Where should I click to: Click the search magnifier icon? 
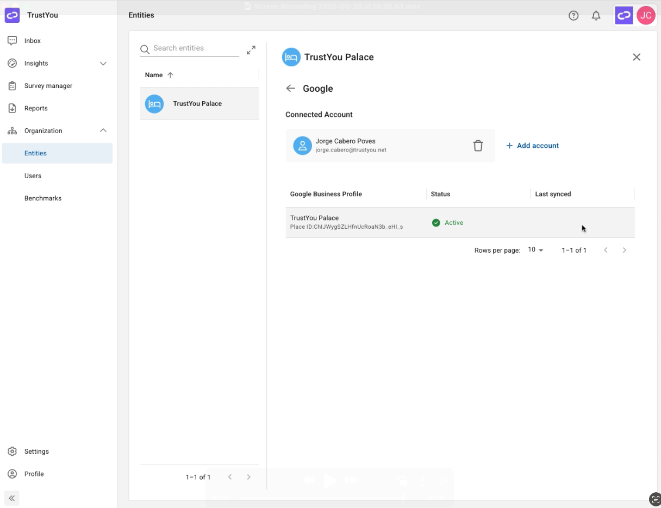145,49
